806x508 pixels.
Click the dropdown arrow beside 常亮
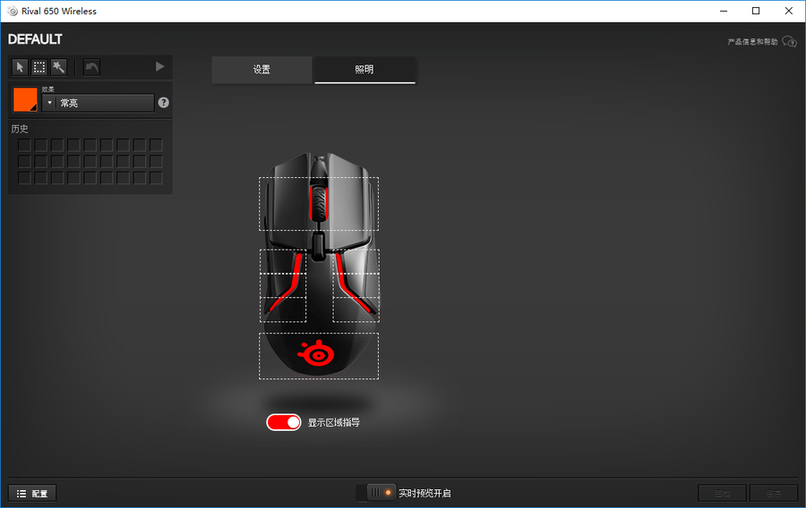(49, 103)
